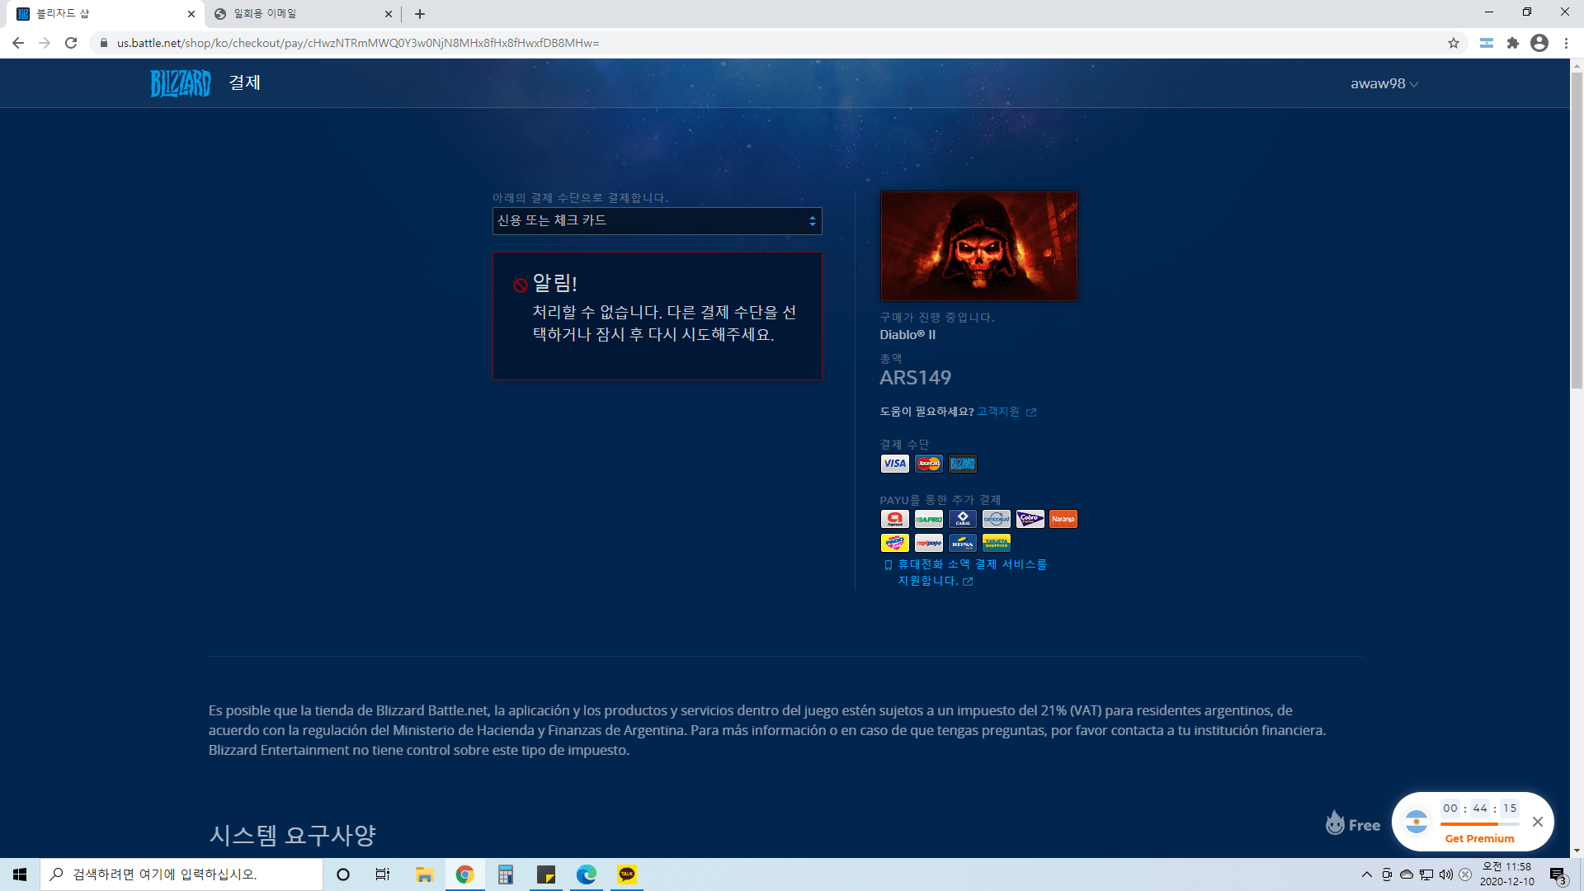
Task: Click the VPN timer progress bar
Action: point(1480,823)
